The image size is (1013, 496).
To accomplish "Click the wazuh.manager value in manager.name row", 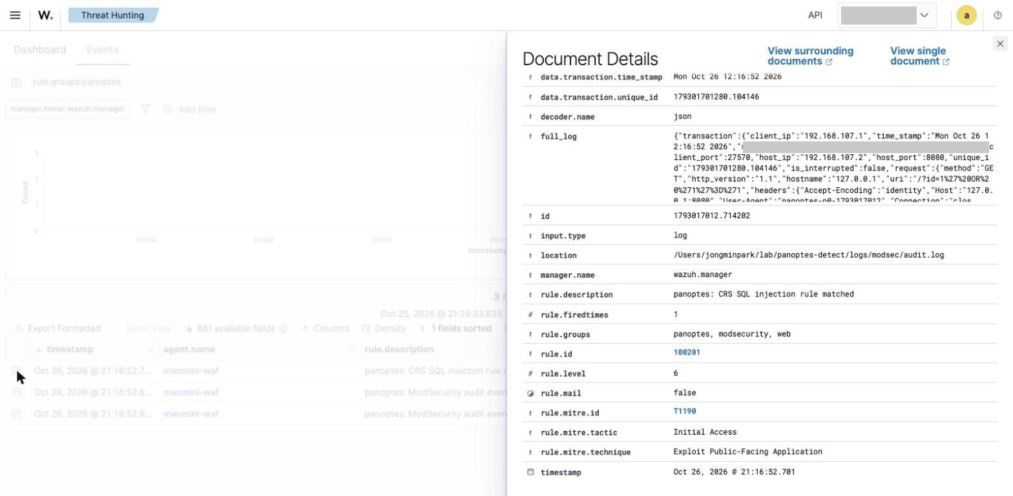I will (703, 275).
